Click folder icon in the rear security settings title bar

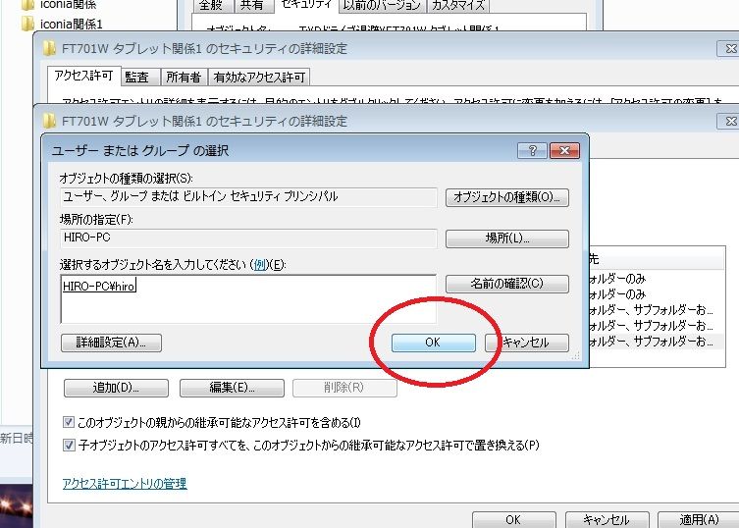[49, 48]
